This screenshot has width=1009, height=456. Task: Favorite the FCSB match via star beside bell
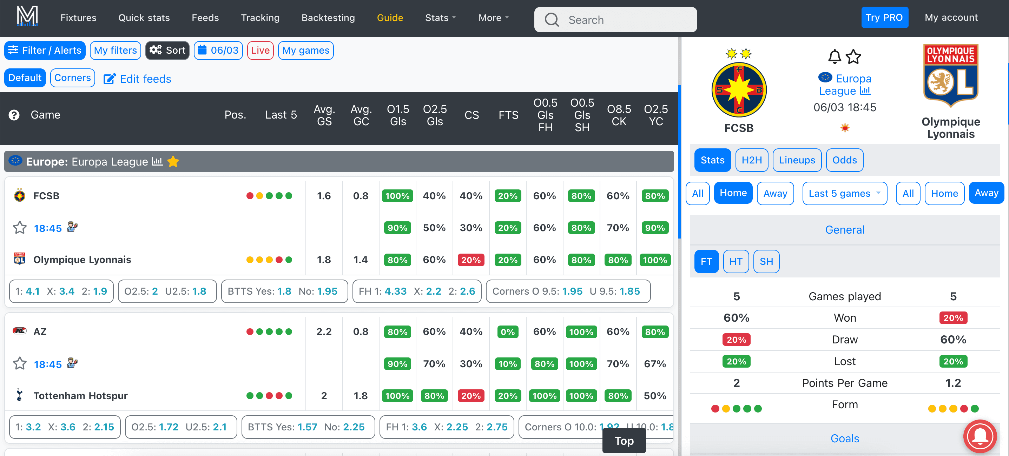(x=853, y=57)
